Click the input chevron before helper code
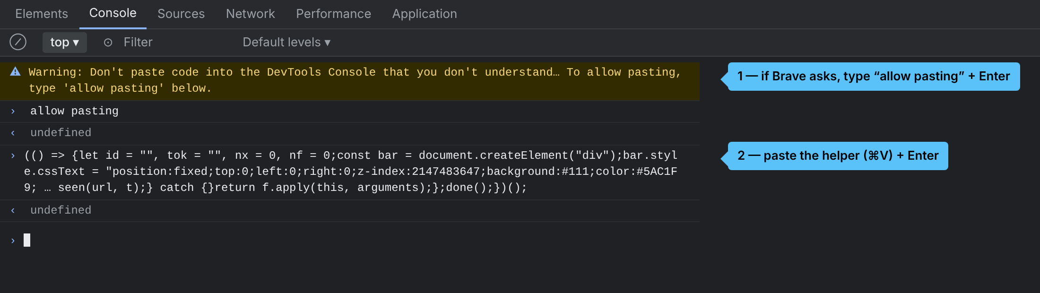 pyautogui.click(x=13, y=155)
